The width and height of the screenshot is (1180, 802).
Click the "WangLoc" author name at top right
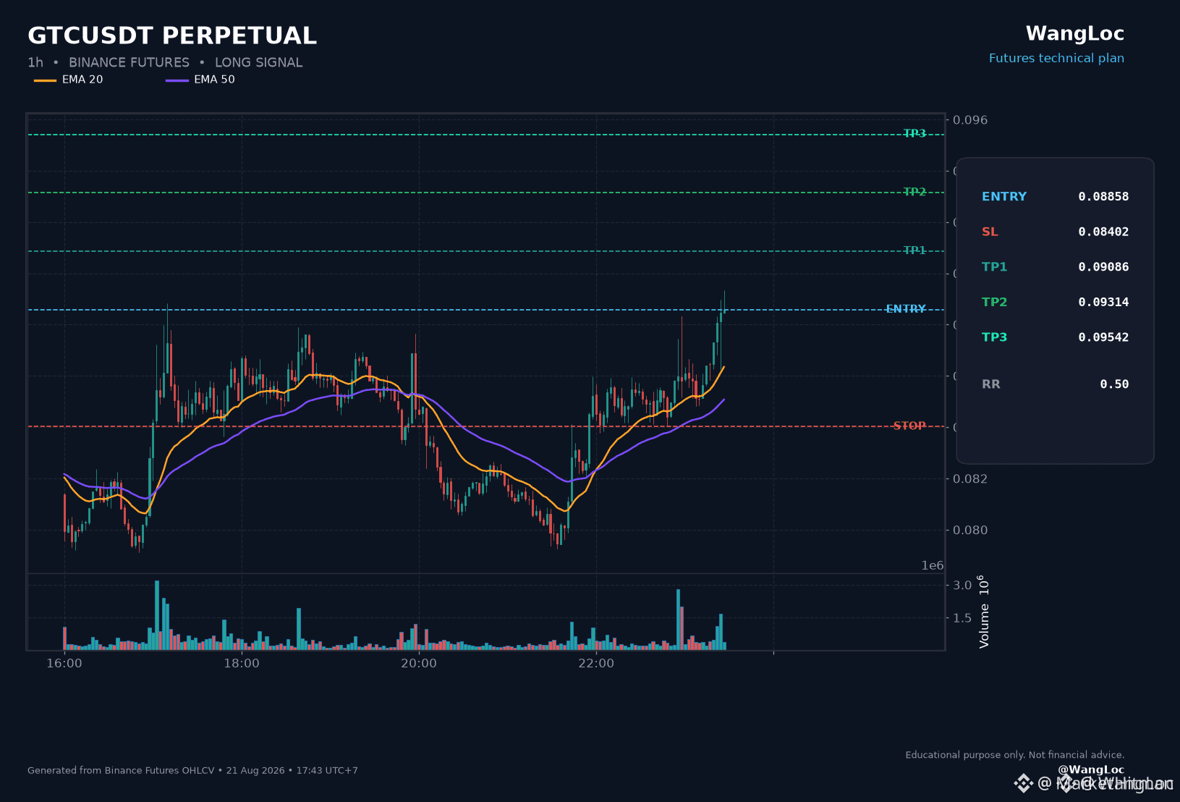(1075, 33)
